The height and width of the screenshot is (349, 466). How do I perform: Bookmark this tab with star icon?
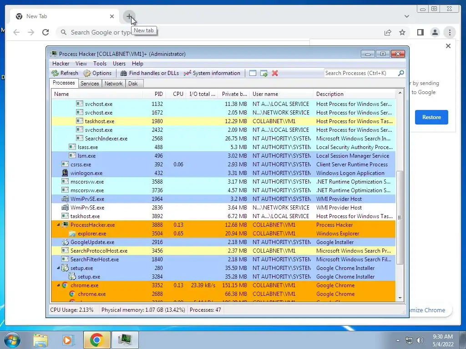[402, 32]
